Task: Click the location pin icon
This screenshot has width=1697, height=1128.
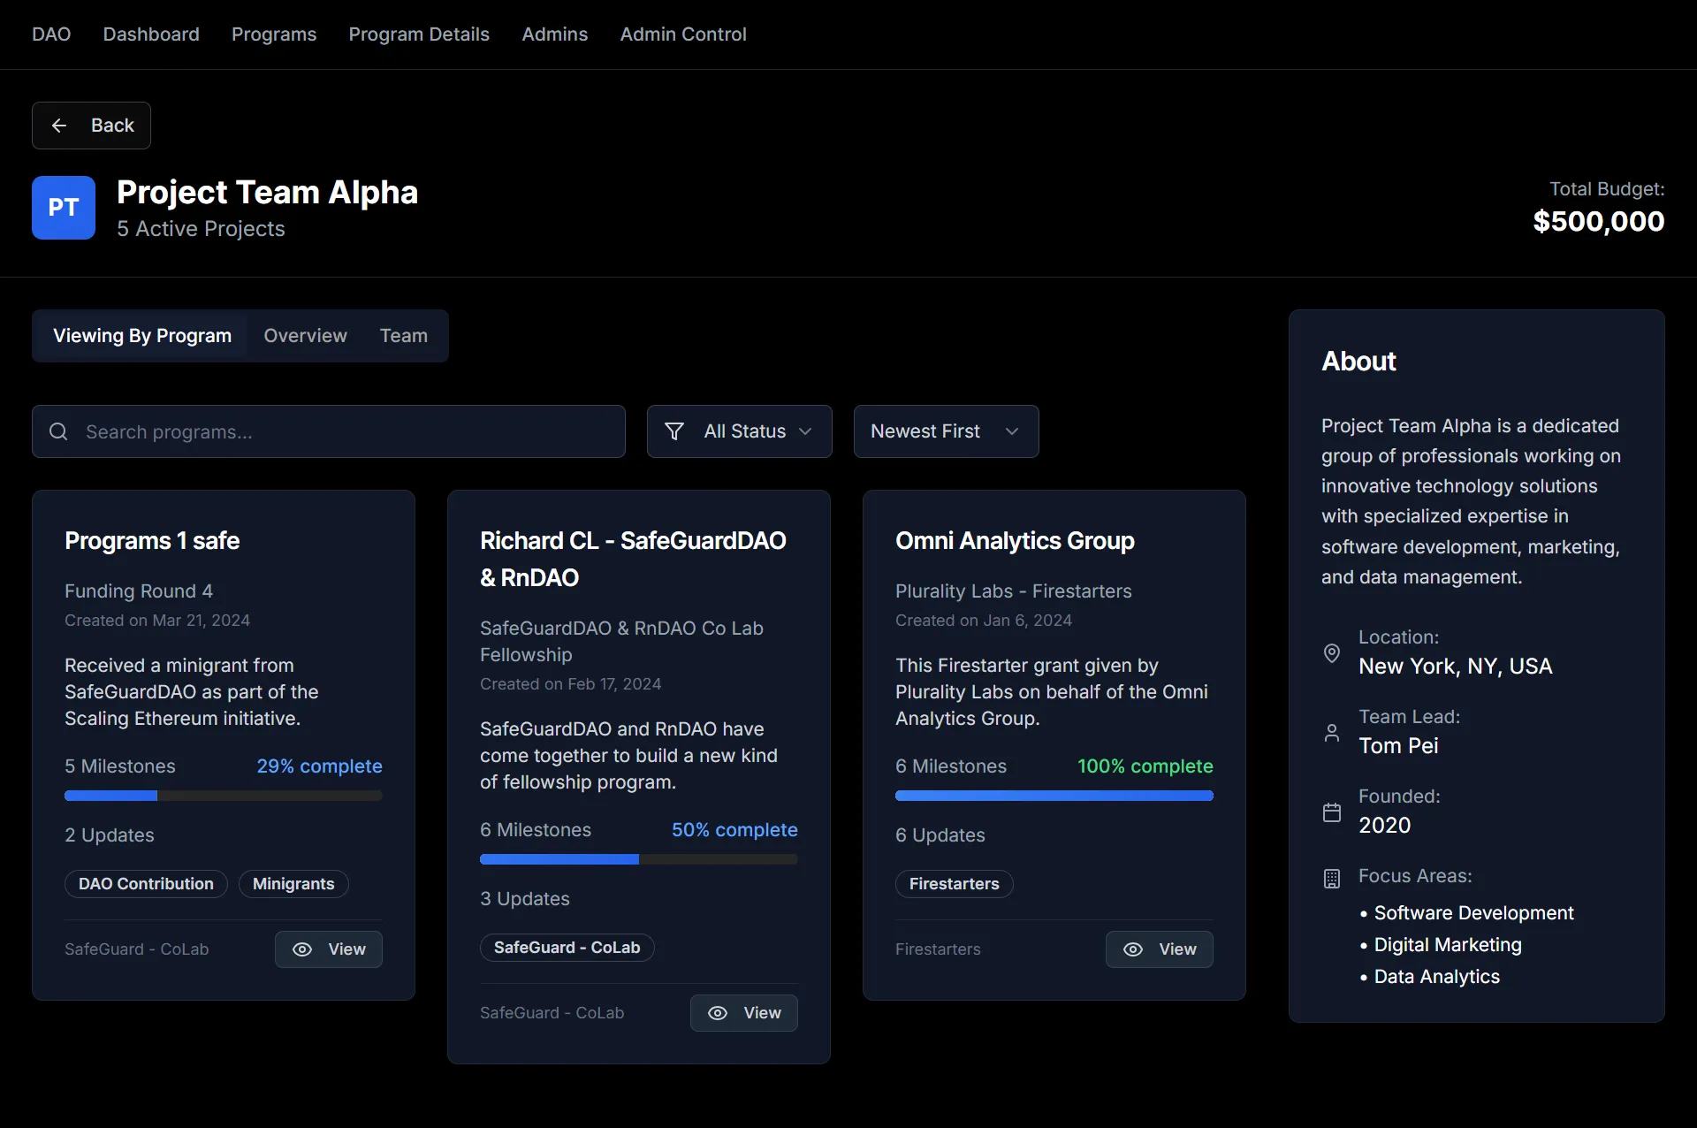Action: pos(1332,653)
